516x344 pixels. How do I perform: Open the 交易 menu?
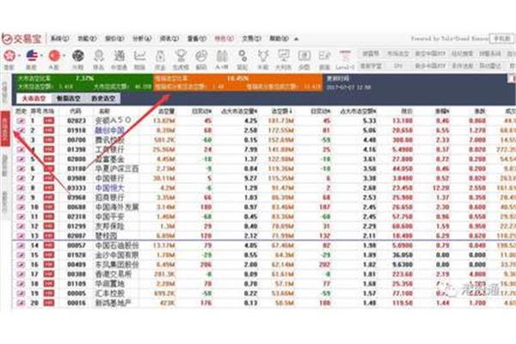point(251,39)
